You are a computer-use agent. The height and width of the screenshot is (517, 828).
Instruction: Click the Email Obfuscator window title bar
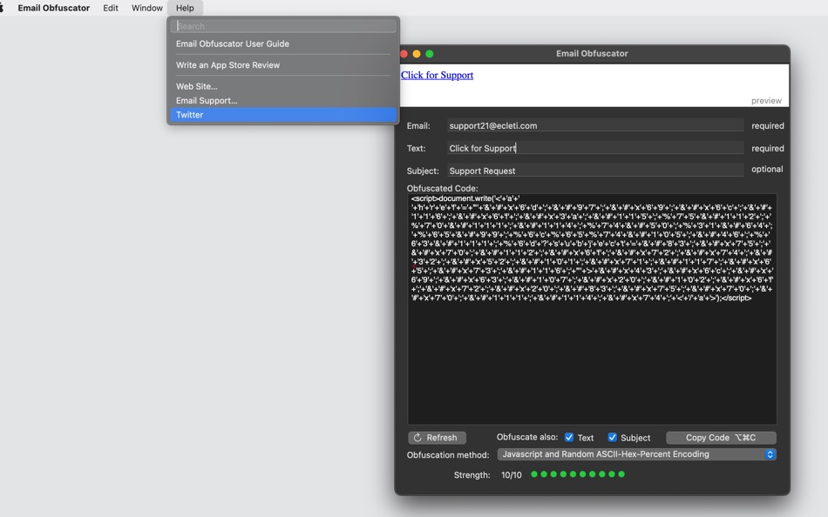click(592, 53)
